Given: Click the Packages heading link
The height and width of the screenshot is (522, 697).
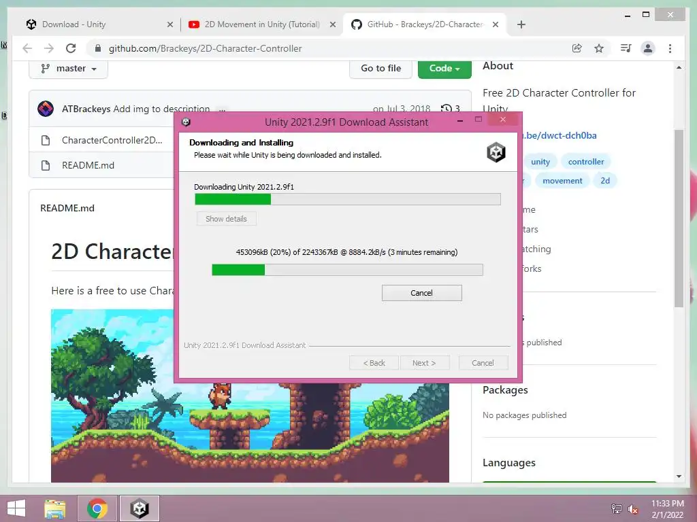Looking at the screenshot, I should (505, 389).
